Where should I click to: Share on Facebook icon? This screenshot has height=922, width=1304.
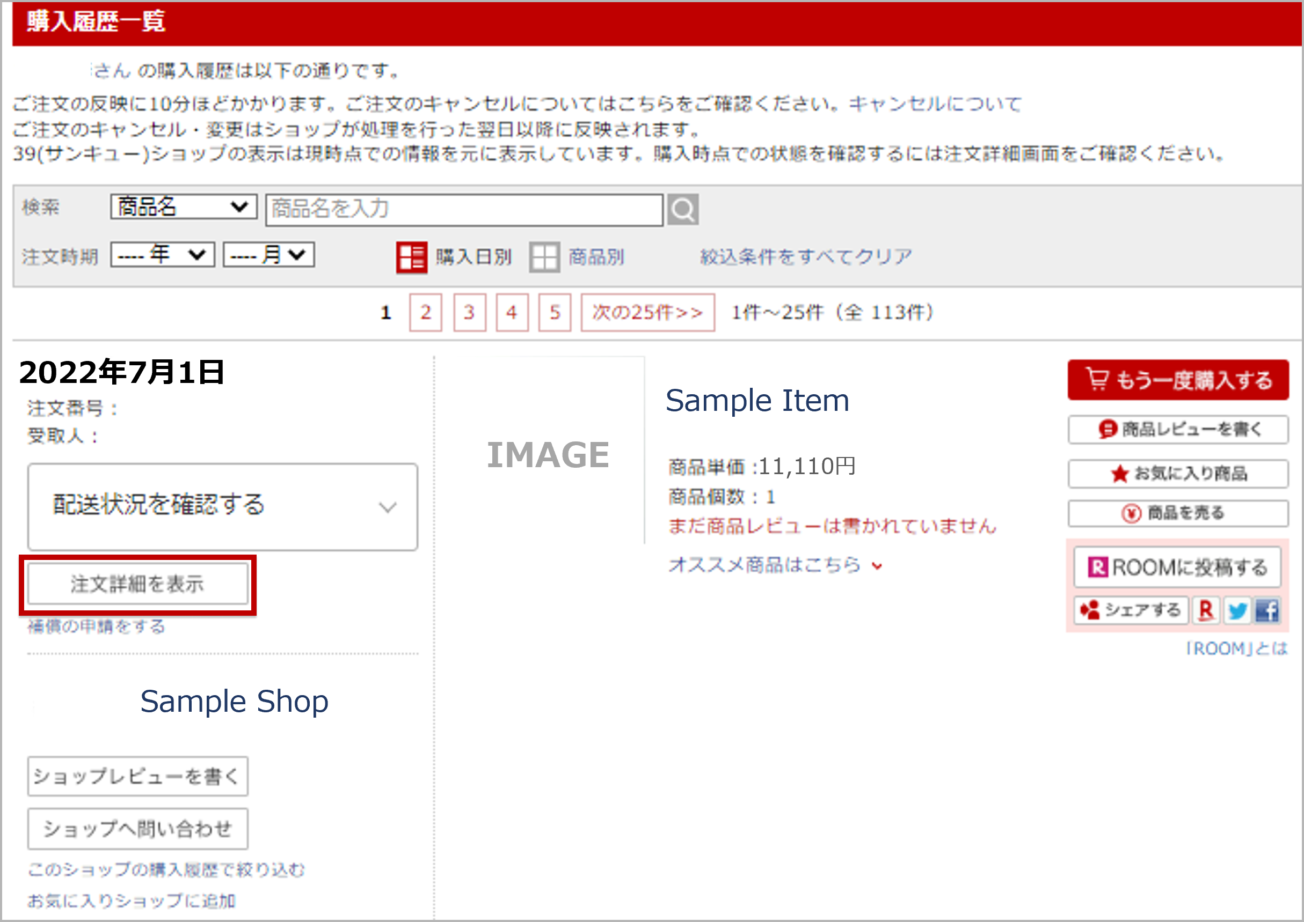pos(1267,610)
